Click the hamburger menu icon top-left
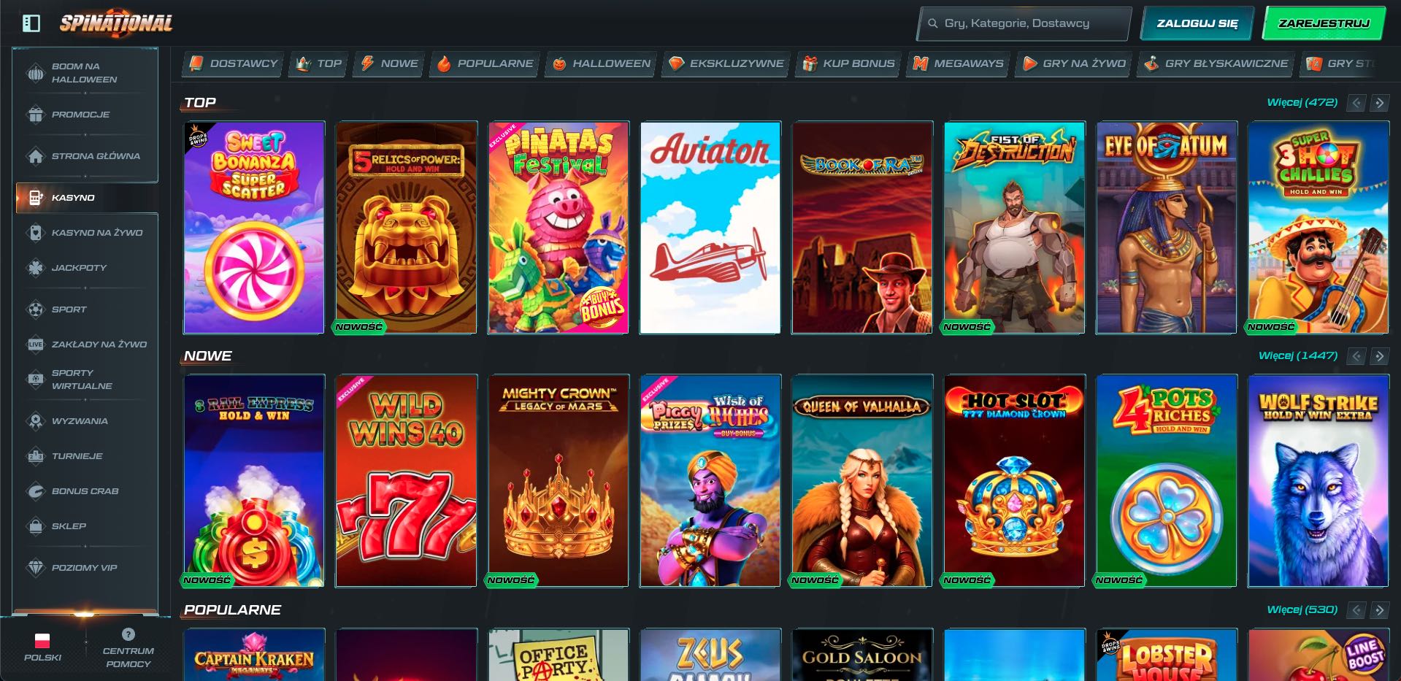Image resolution: width=1401 pixels, height=681 pixels. point(30,23)
